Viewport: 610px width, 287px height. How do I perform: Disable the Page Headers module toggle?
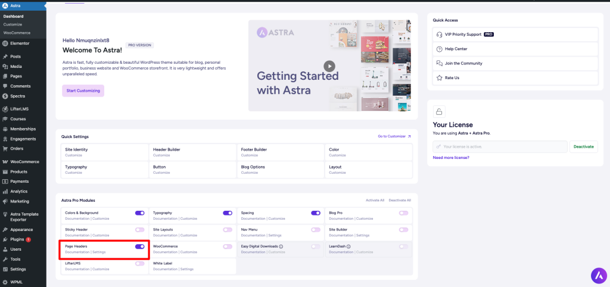point(139,246)
